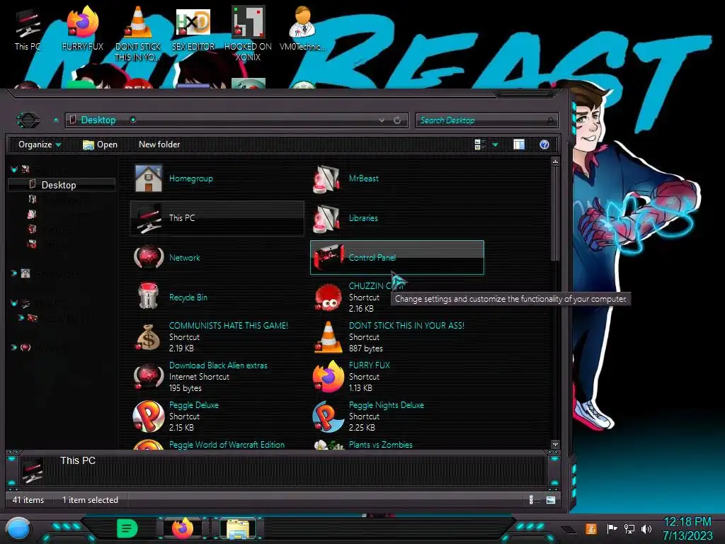
Task: Open the MrBeast user folder
Action: click(396, 178)
